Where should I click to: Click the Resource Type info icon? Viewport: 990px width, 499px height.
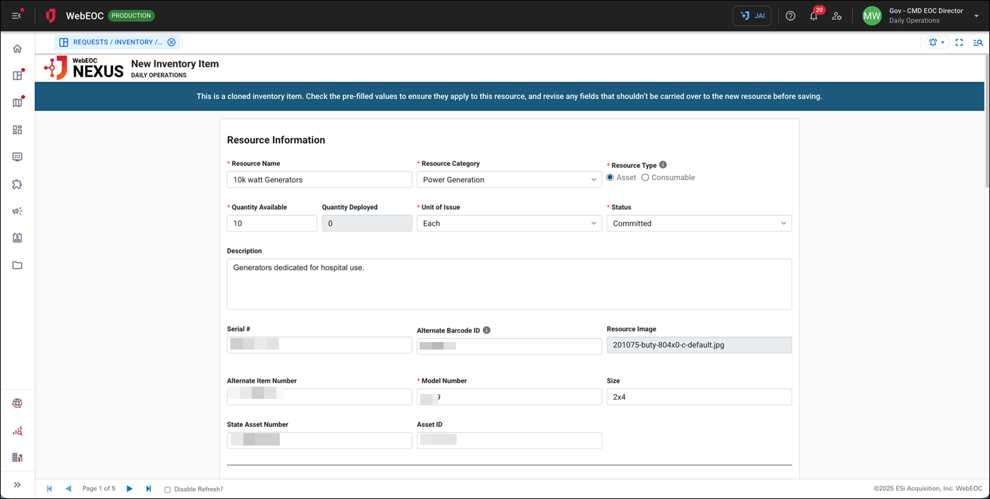tap(663, 165)
